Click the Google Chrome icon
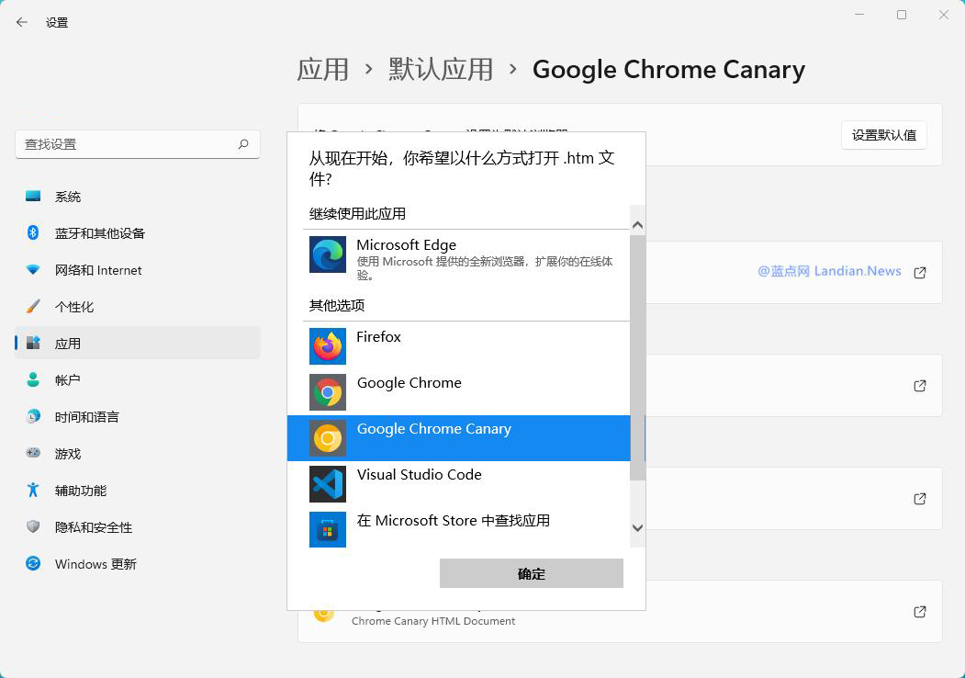 point(328,392)
